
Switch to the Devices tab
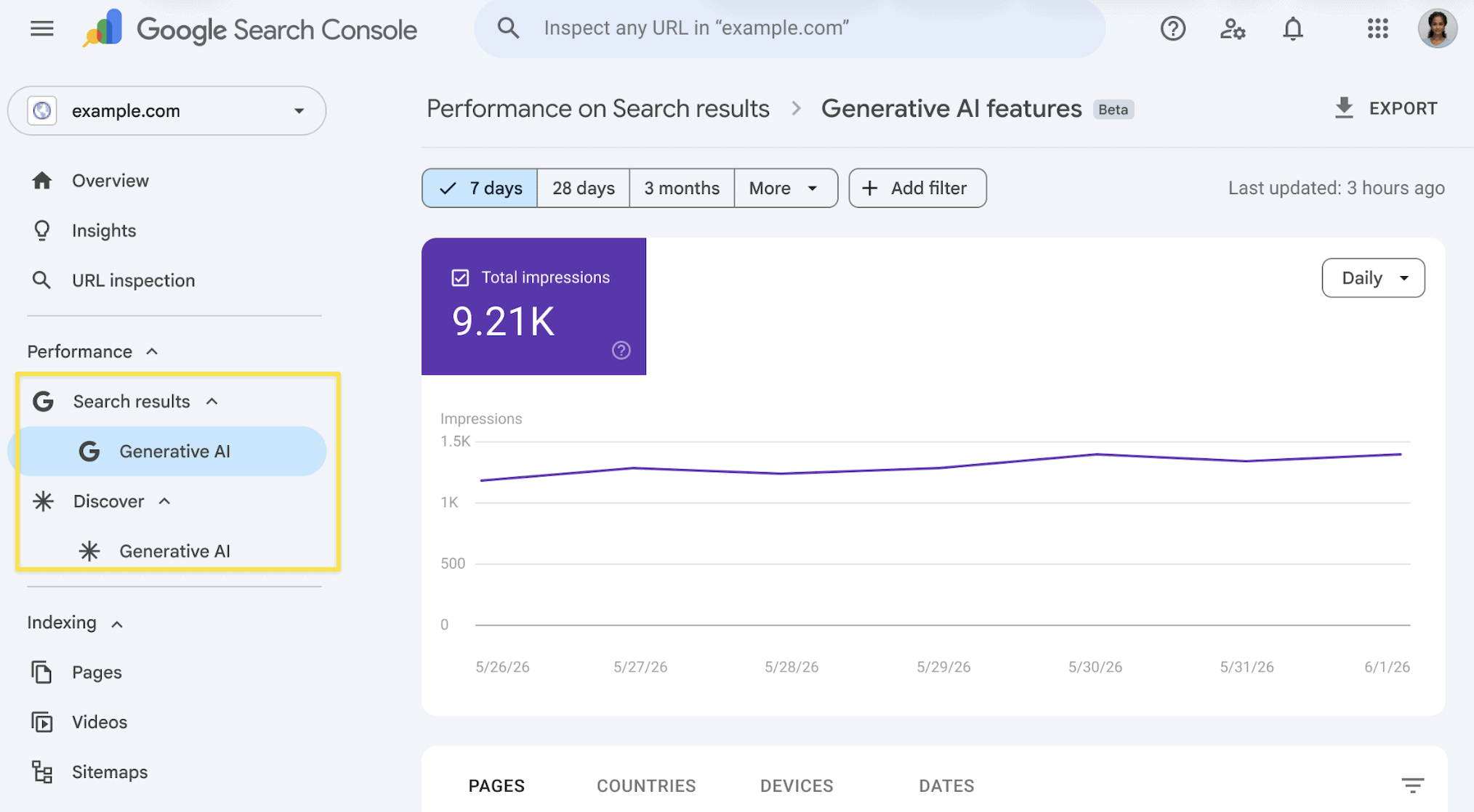(x=797, y=786)
